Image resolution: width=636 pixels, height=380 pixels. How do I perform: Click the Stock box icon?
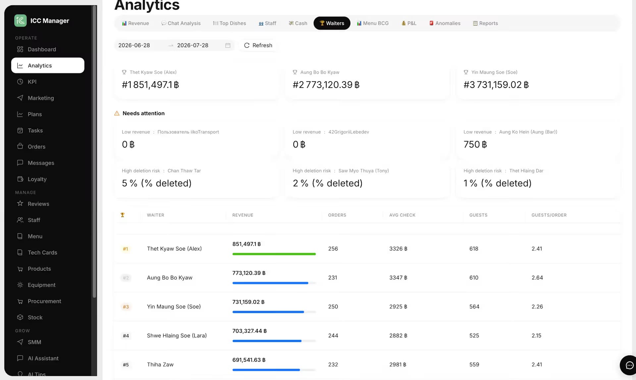pyautogui.click(x=20, y=317)
